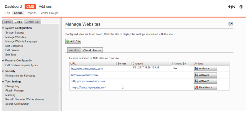Open the http://mywebsite.com link

[84, 75]
